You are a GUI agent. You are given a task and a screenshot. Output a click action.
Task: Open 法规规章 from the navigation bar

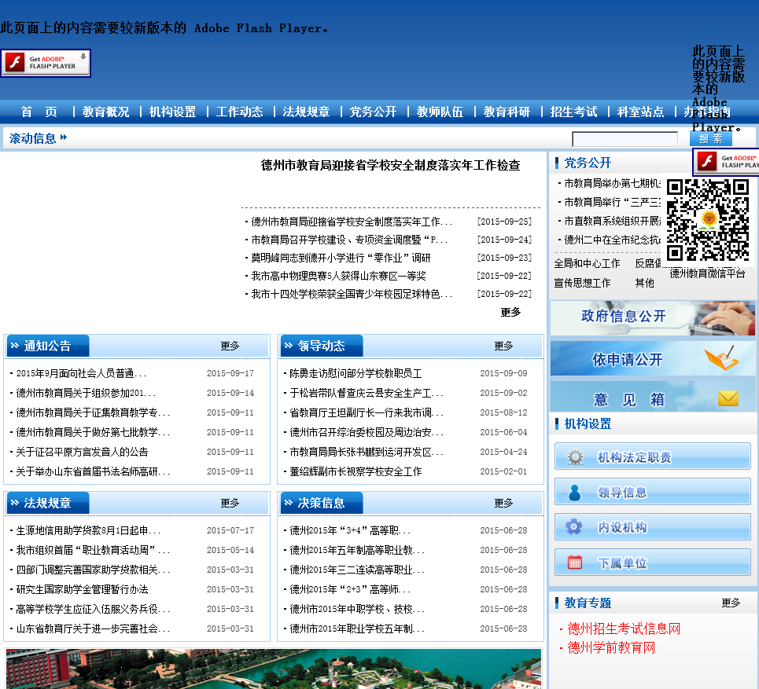point(306,112)
